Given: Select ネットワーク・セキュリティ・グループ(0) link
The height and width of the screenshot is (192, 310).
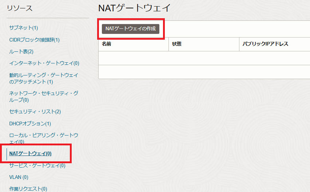Looking at the screenshot, I should coord(44,97).
